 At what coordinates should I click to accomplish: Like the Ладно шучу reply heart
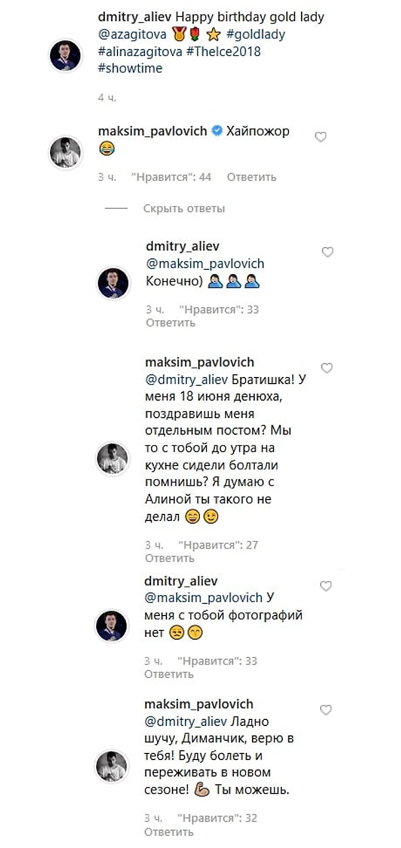pos(326,710)
